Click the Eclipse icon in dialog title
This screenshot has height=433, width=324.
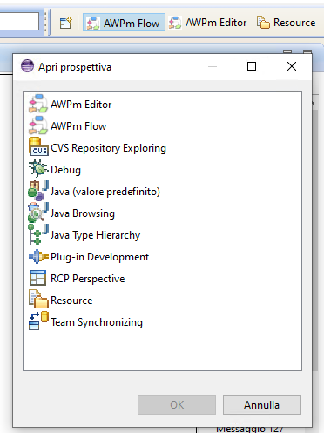pos(28,66)
